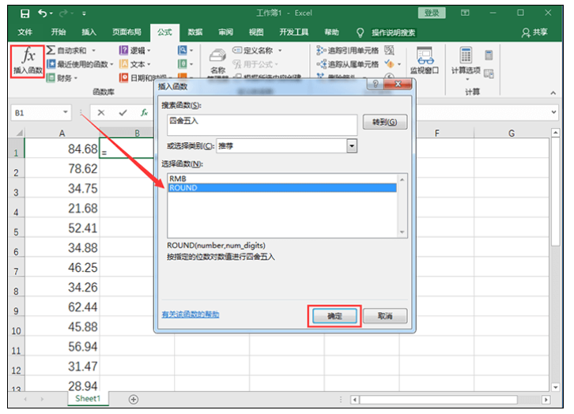Click the OK (确定) button in dialog
The height and width of the screenshot is (414, 574).
coord(334,316)
